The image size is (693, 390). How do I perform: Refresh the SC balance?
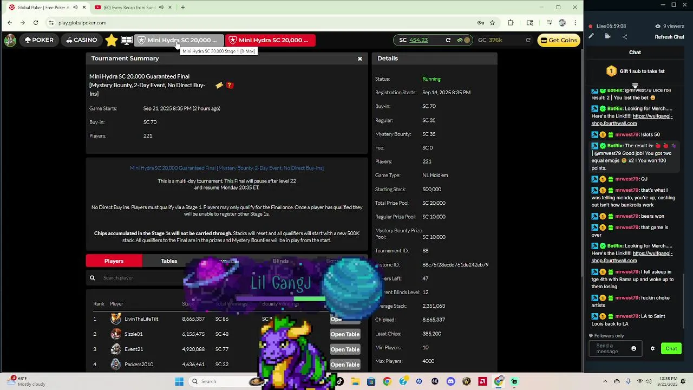448,40
